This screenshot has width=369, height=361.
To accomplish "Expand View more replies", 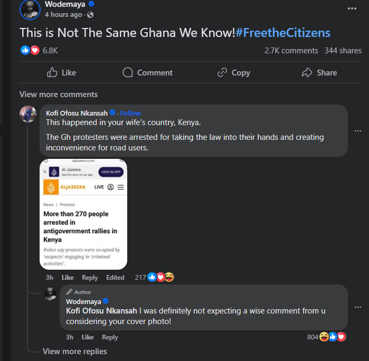I will click(74, 351).
